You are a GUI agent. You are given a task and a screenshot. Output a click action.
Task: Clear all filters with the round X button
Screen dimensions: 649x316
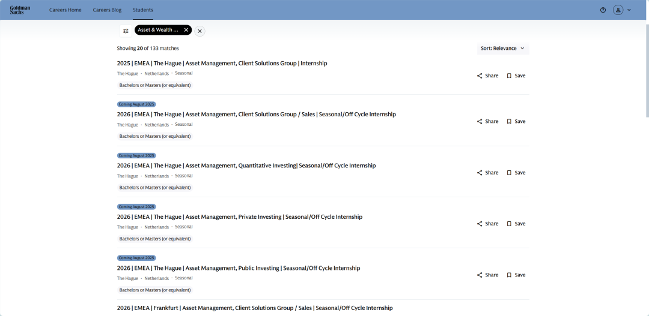coord(200,31)
